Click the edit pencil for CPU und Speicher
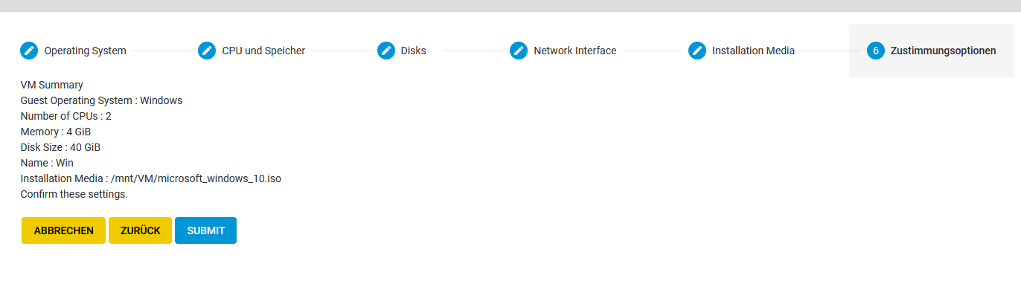 coord(207,51)
